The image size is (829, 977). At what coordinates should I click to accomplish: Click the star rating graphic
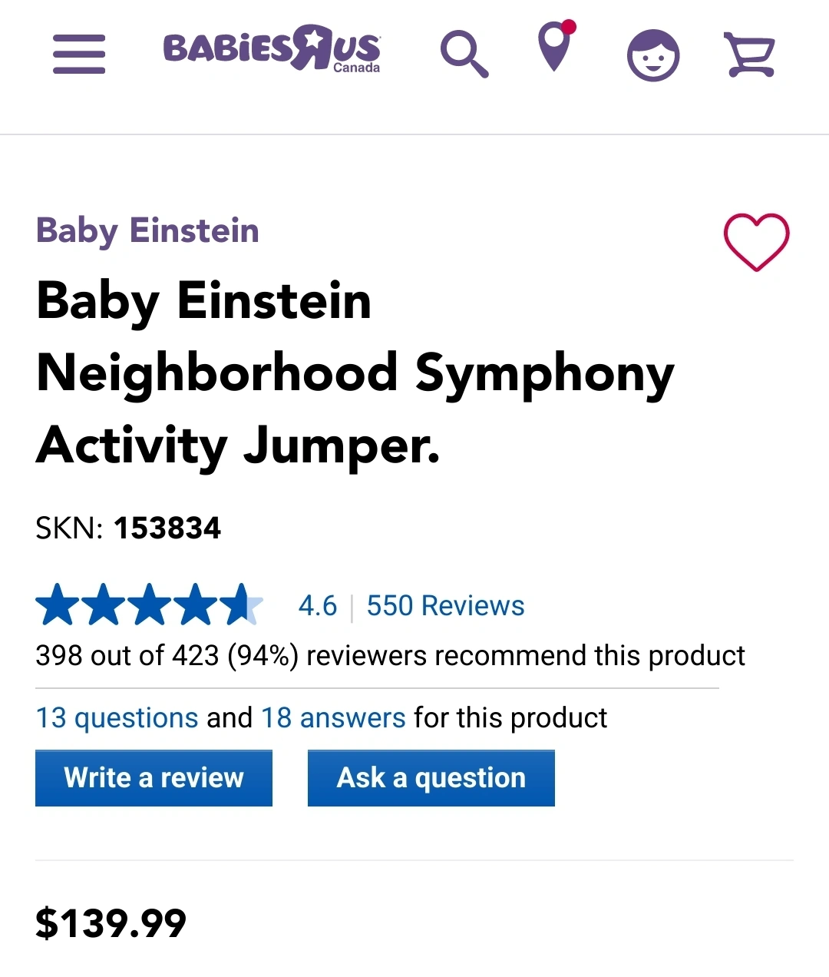150,604
